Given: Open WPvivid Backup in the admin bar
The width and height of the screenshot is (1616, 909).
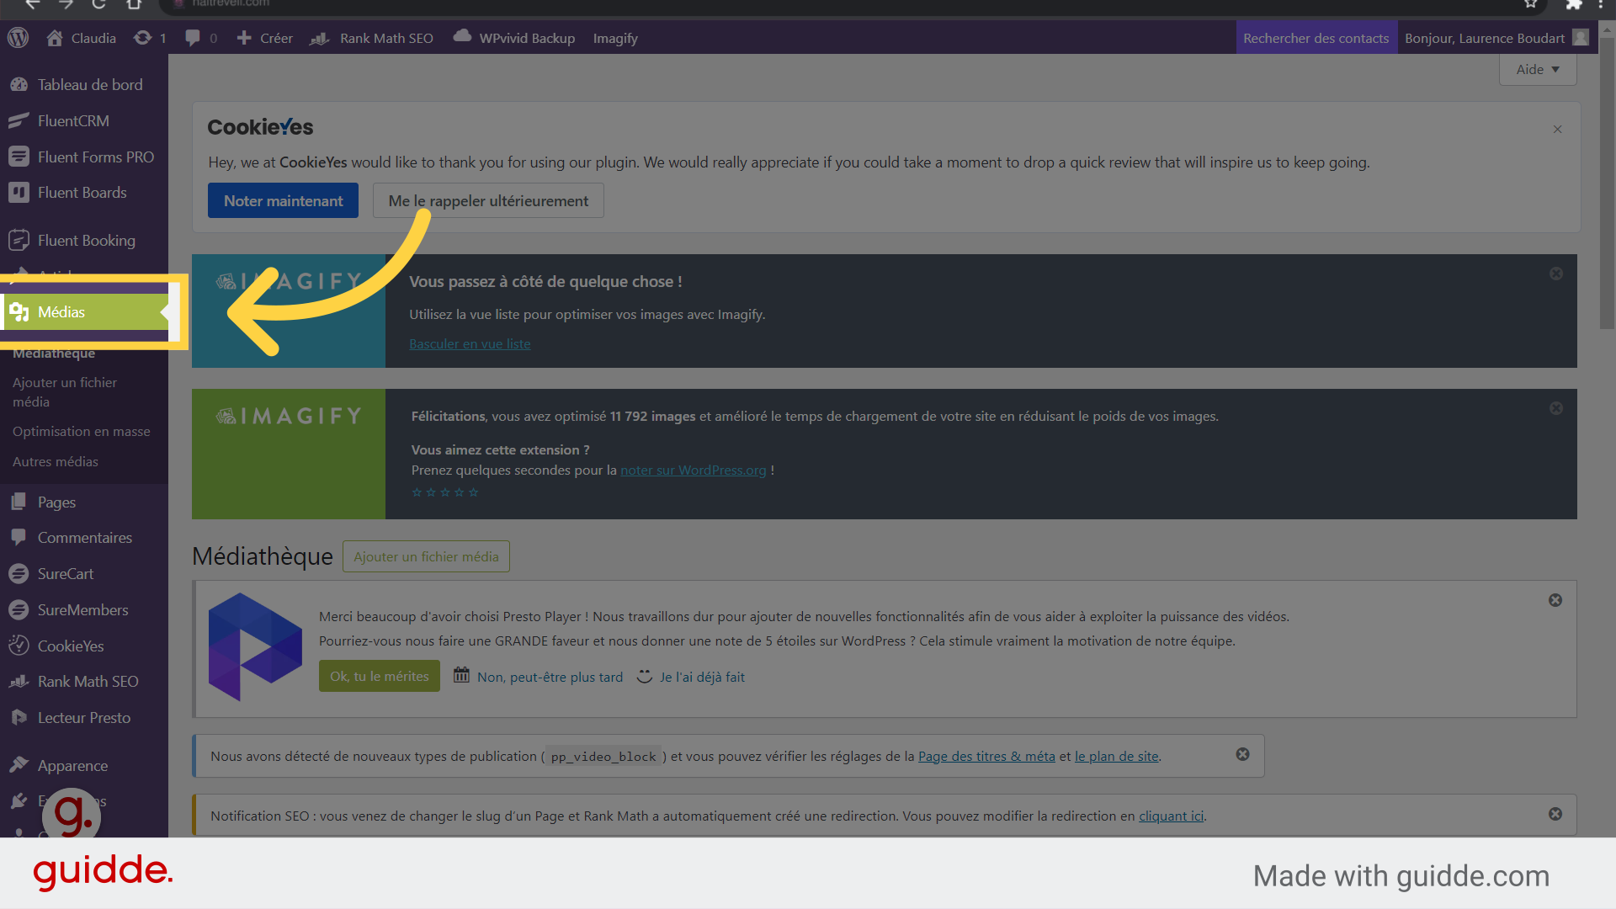Looking at the screenshot, I should (514, 38).
